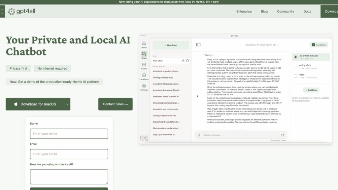Open the Chats icon in app sidebar
This screenshot has width=338, height=190.
coord(144,54)
